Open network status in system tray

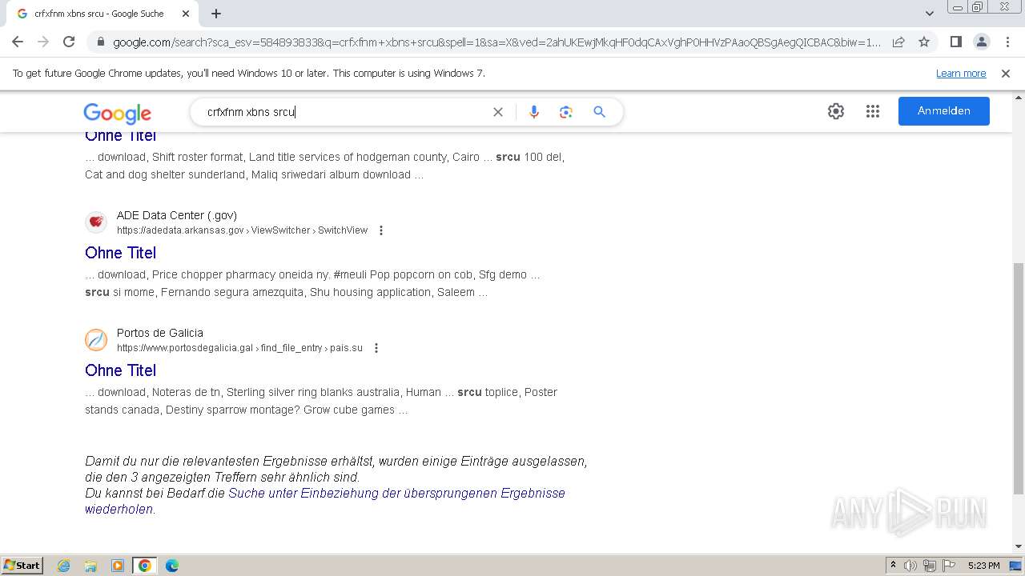click(x=930, y=566)
